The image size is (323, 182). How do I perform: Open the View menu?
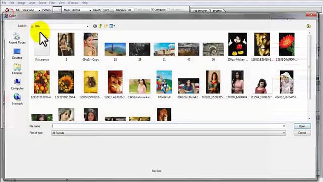(62, 3)
